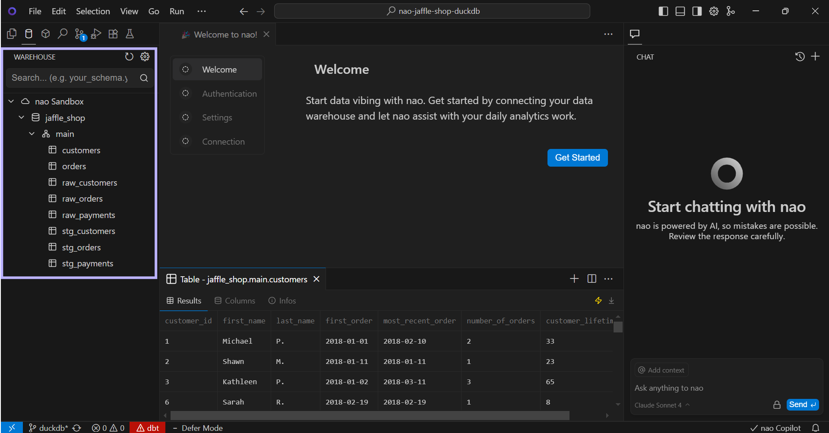Click the search magnifier in warehouse search box
This screenshot has height=433, width=829.
pyautogui.click(x=144, y=78)
